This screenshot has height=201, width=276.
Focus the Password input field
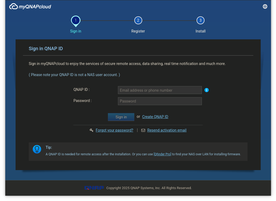point(160,101)
